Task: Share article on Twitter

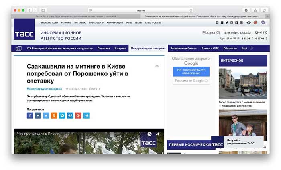Action: 46,115
